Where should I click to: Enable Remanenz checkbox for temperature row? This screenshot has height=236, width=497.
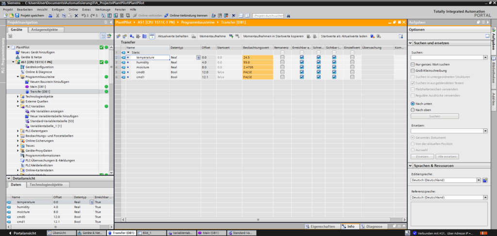coord(282,57)
